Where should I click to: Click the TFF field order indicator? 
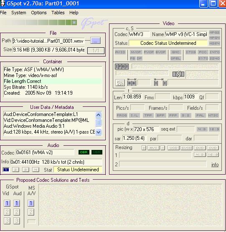(x=148, y=115)
